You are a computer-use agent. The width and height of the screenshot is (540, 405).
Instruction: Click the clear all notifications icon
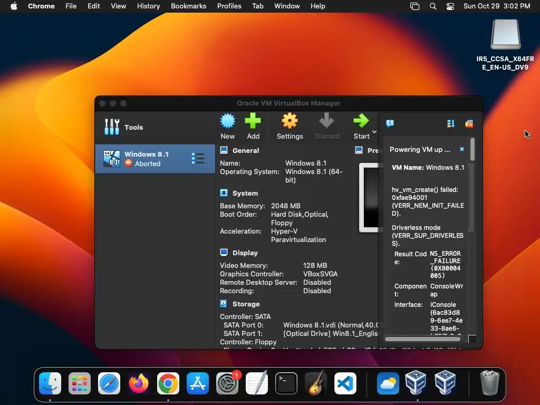pyautogui.click(x=469, y=123)
